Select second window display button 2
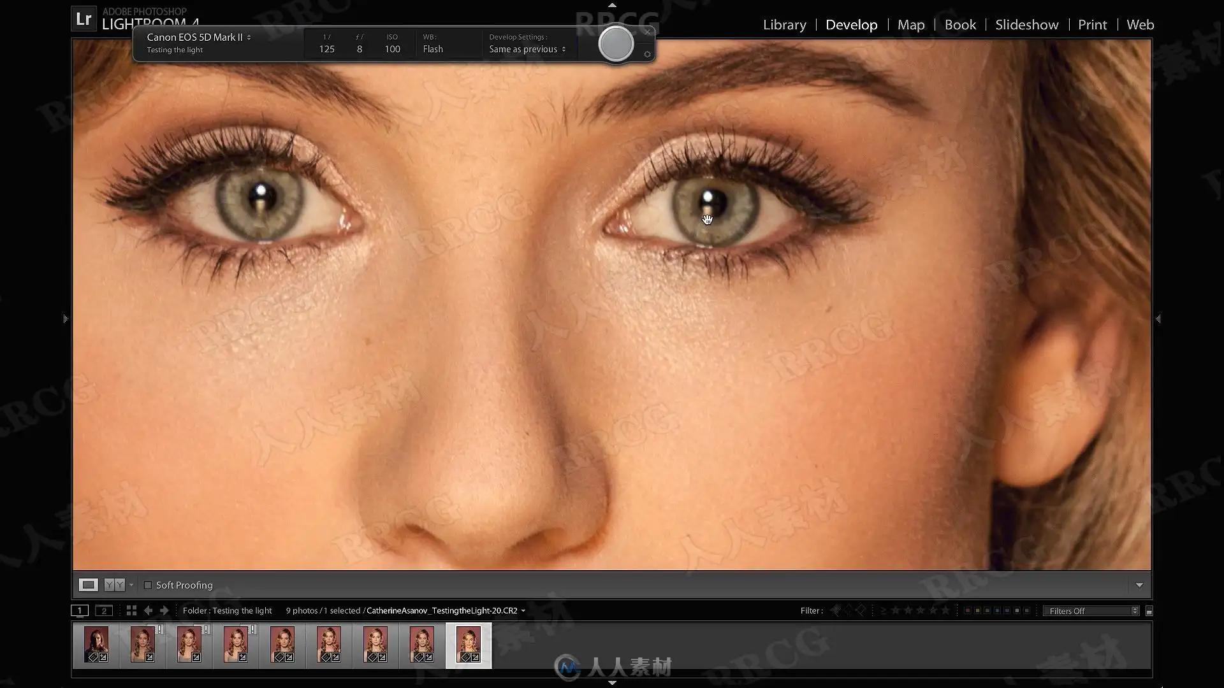The image size is (1224, 688). click(x=104, y=610)
